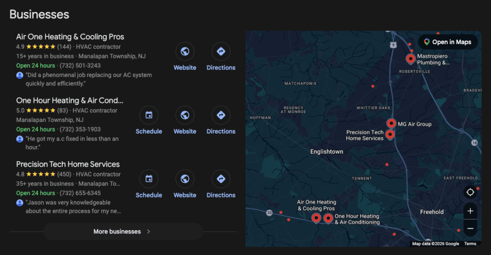Click the Route 33 shield on map

tap(269, 213)
